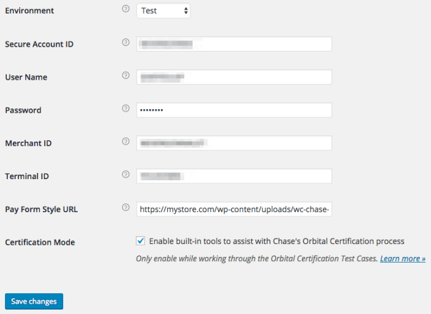Click Pay Form Style URL help icon

[126, 208]
